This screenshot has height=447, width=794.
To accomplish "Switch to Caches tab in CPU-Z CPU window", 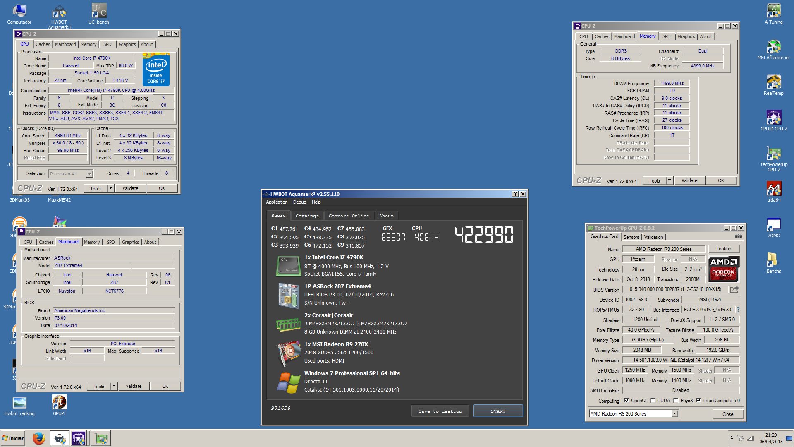I will (43, 44).
